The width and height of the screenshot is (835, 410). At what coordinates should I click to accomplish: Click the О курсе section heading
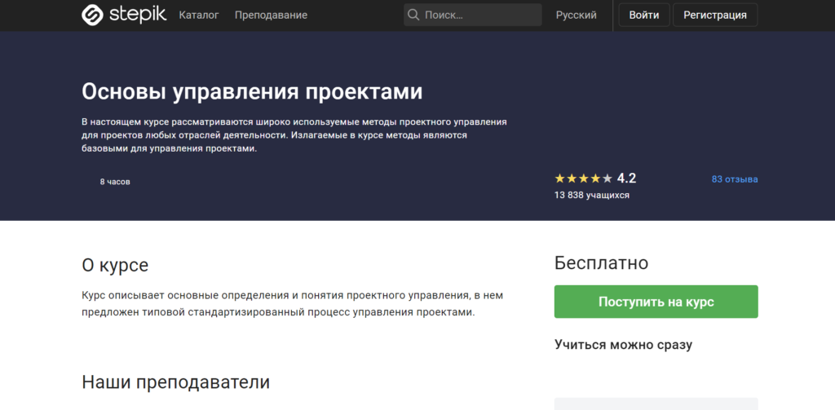tap(115, 265)
